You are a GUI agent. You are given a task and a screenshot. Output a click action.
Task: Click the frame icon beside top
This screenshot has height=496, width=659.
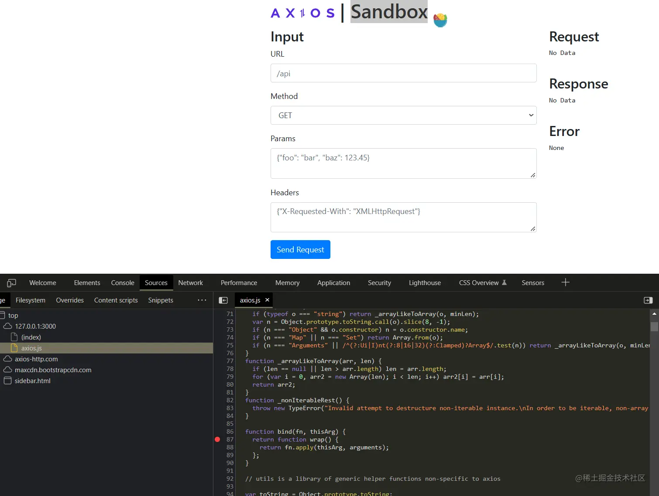(3, 315)
